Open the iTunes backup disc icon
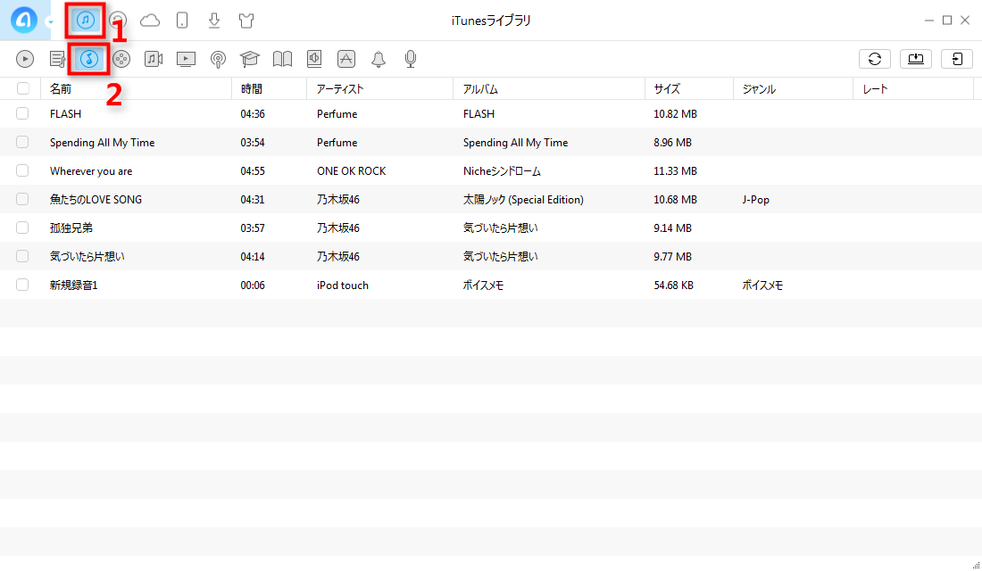The width and height of the screenshot is (982, 571). (118, 21)
